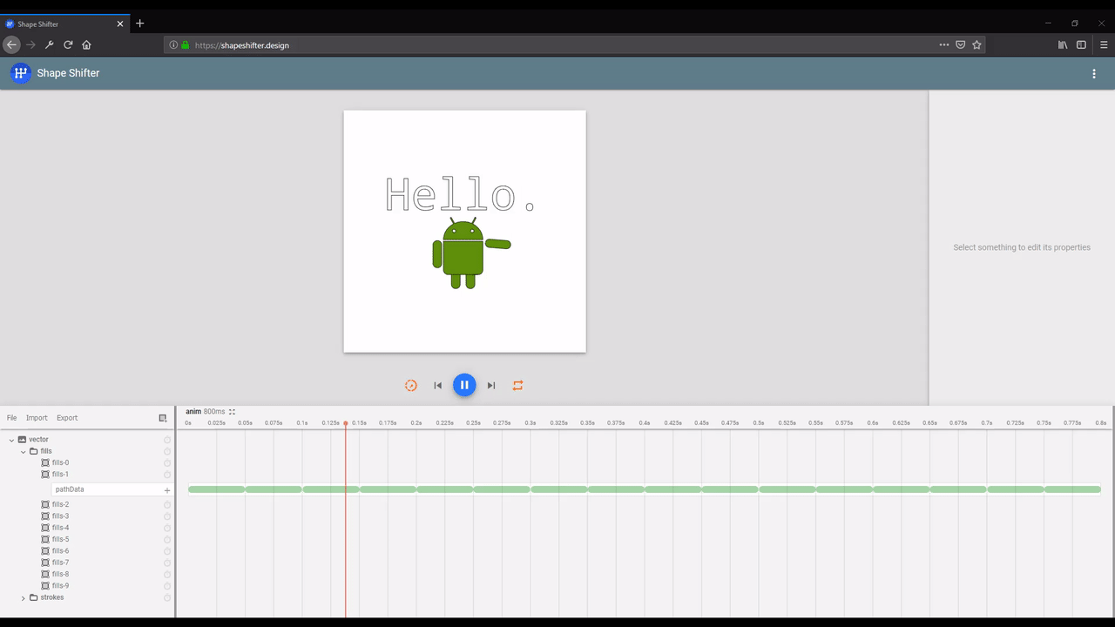The height and width of the screenshot is (627, 1115).
Task: Select the green block starting at 0.05s
Action: (274, 489)
